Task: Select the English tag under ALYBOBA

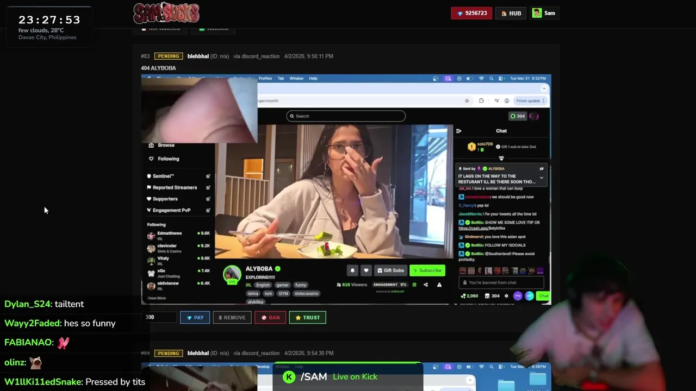Action: (263, 285)
